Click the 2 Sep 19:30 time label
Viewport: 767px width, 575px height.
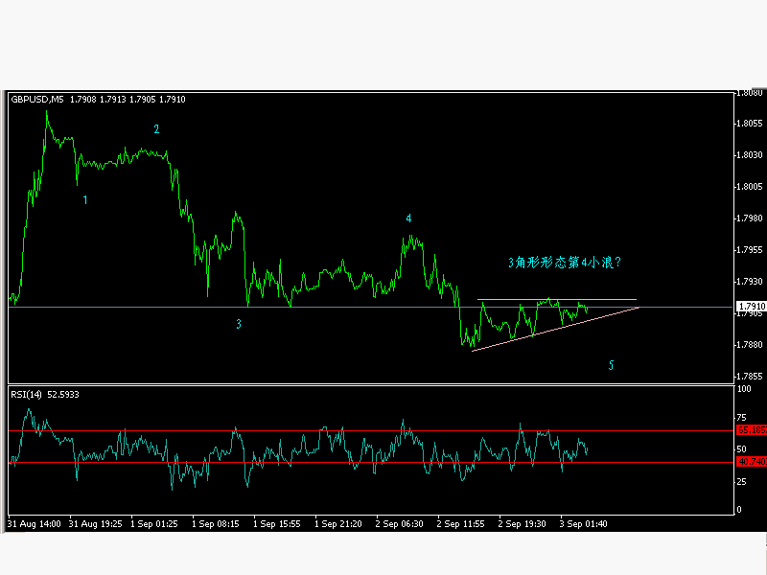click(522, 524)
